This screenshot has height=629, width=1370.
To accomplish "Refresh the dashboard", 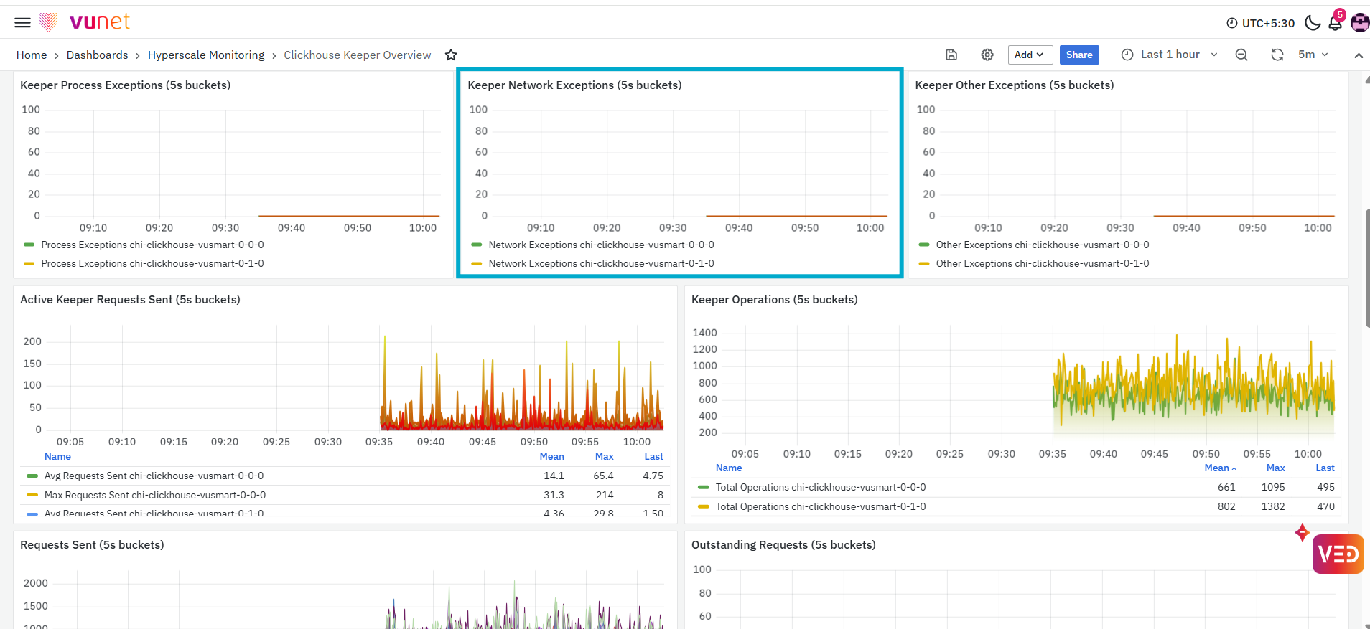I will point(1277,55).
